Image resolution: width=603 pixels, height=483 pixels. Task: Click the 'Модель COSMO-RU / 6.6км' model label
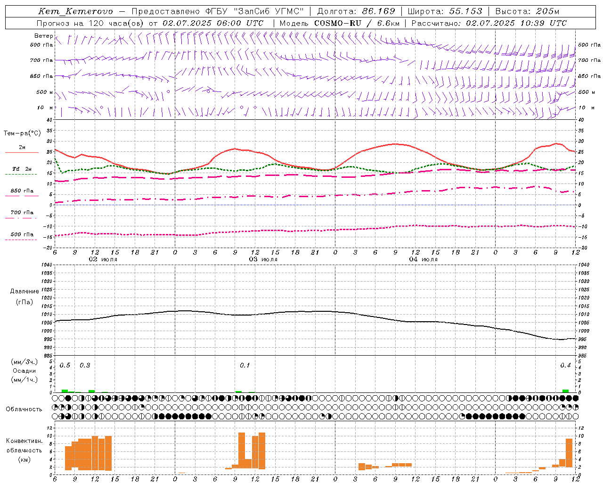pyautogui.click(x=339, y=23)
